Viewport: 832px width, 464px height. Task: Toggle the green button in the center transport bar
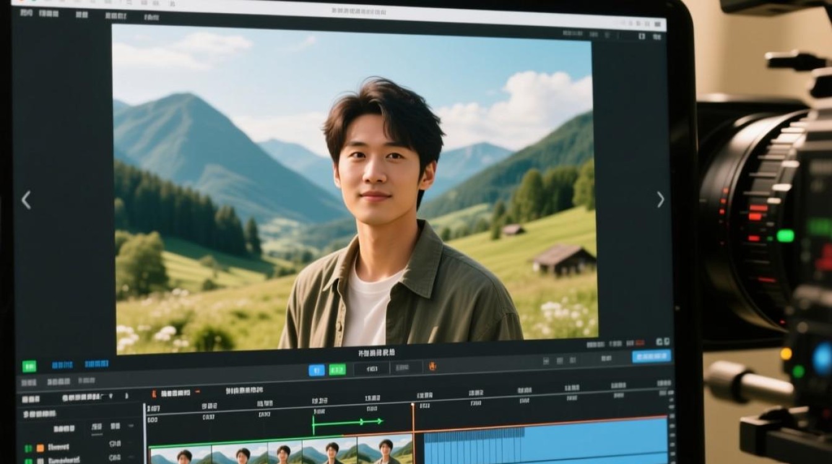337,370
